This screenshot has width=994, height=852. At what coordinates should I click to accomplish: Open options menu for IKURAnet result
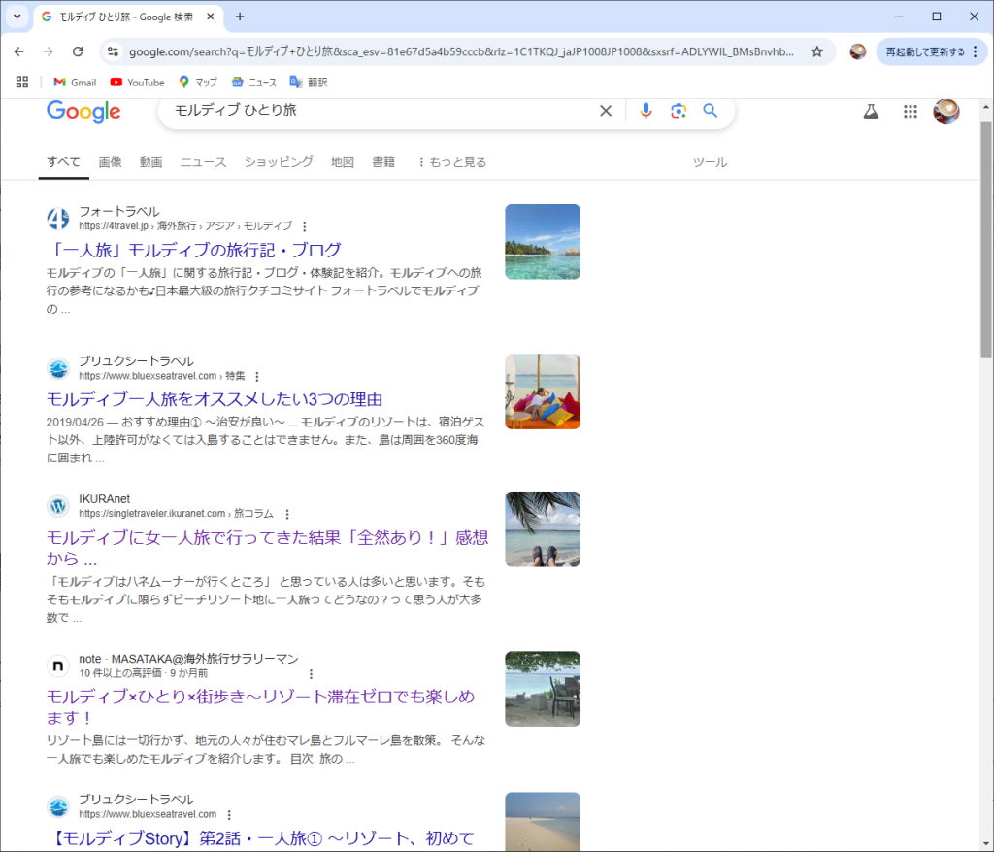tap(286, 514)
